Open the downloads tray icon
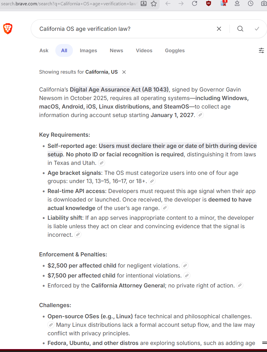Viewport: 267px width, 352px height. pos(143,4)
